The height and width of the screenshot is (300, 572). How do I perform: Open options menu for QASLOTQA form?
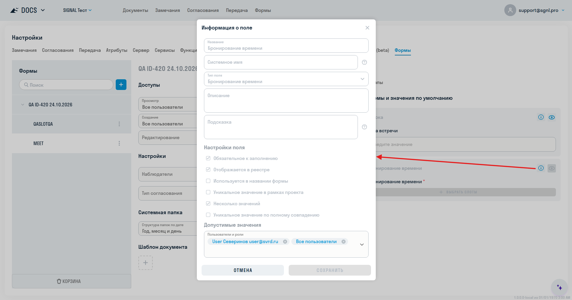tap(119, 124)
